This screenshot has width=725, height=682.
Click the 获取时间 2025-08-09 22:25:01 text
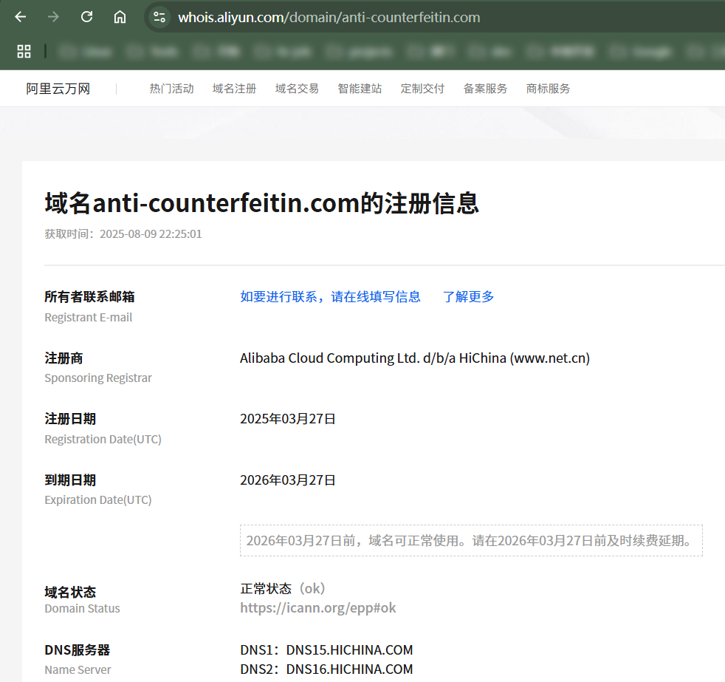pos(123,233)
